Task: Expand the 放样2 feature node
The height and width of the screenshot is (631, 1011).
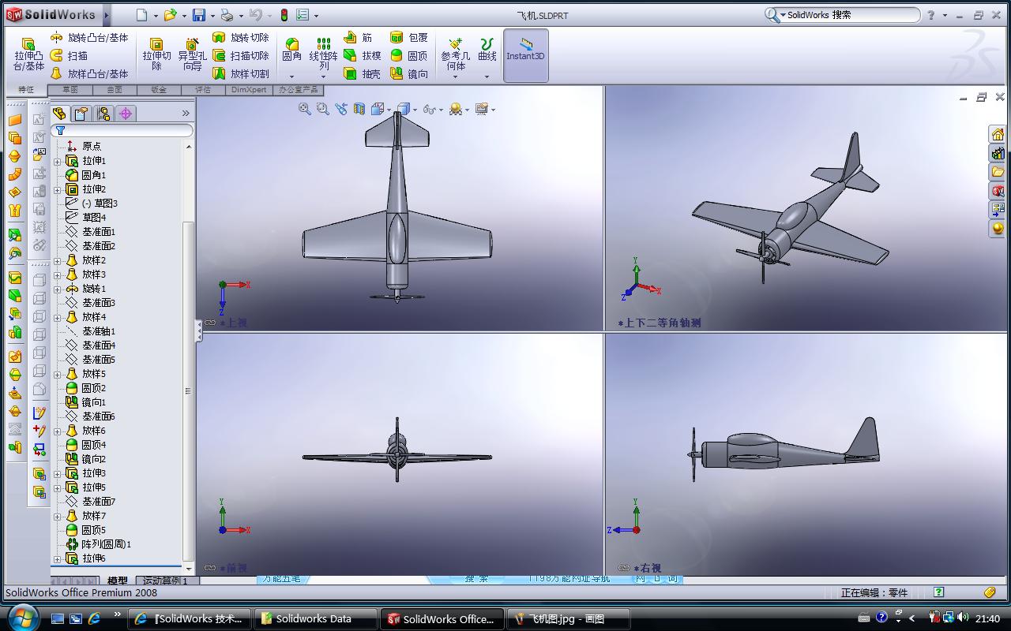Action: [57, 260]
